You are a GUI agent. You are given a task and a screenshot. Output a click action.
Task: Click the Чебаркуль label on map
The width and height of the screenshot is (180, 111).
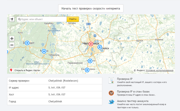(x=54, y=55)
